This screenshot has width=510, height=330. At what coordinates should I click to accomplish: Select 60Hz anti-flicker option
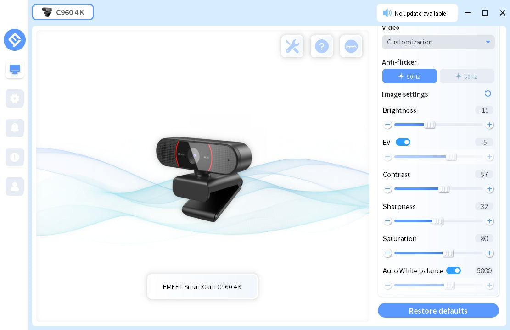[467, 76]
